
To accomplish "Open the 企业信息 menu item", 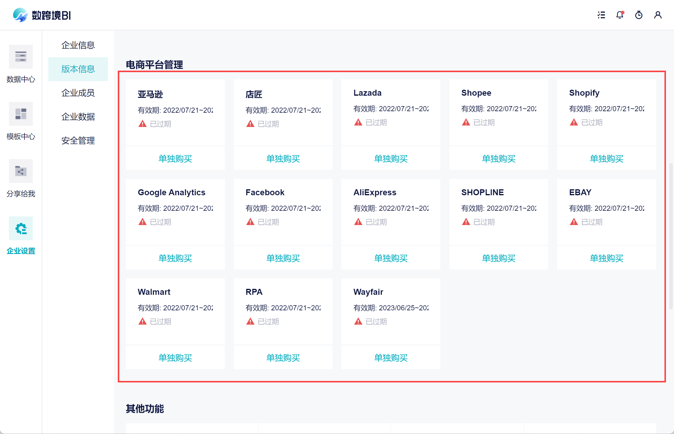I will point(78,45).
